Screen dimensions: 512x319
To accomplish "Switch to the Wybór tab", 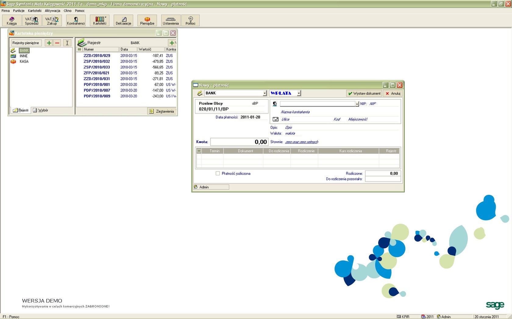I will tap(41, 110).
